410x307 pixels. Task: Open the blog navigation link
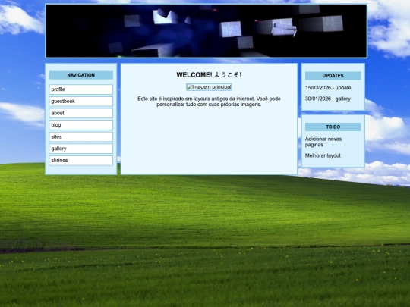click(x=80, y=125)
